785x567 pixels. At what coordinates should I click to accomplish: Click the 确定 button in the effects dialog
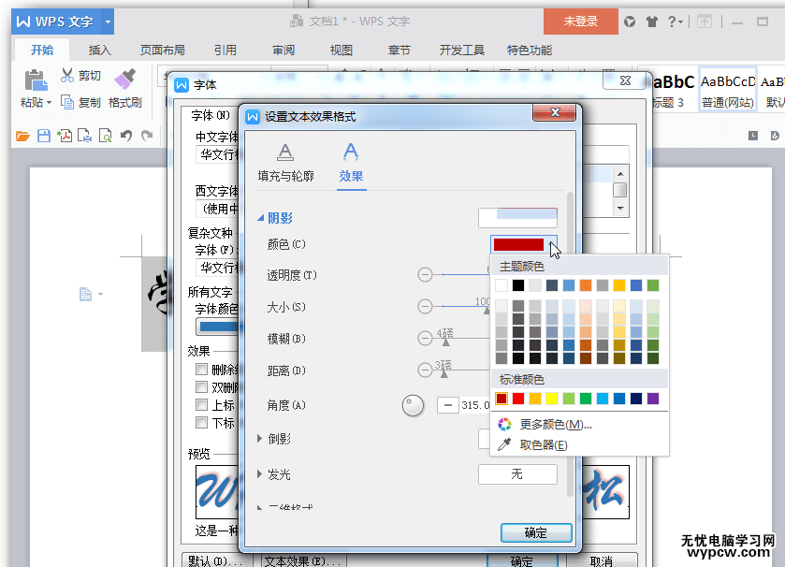(x=535, y=531)
